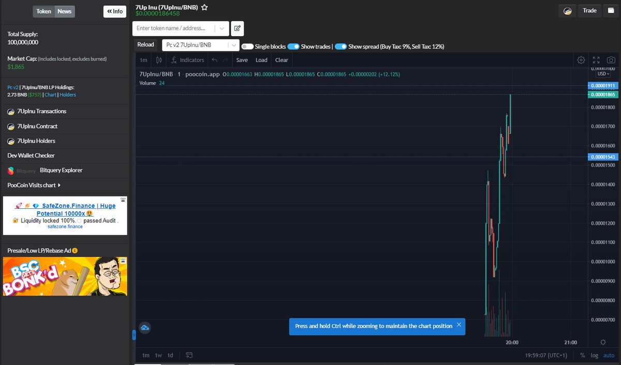Open the 7UpInu Holders sidebar link
The image size is (621, 365).
click(x=36, y=141)
